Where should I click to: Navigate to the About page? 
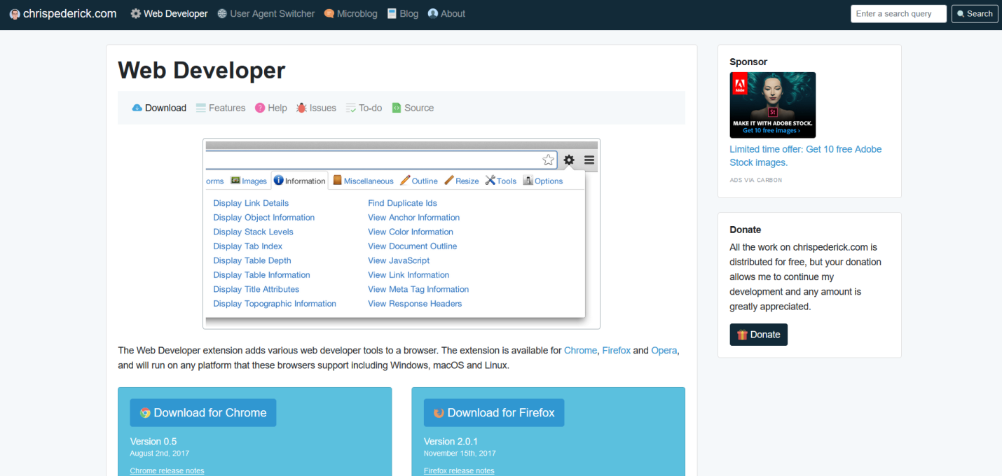(x=451, y=13)
